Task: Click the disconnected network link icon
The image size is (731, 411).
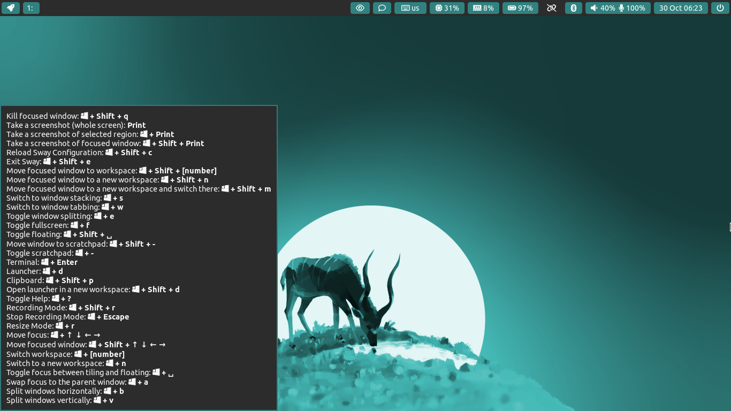Action: click(551, 8)
